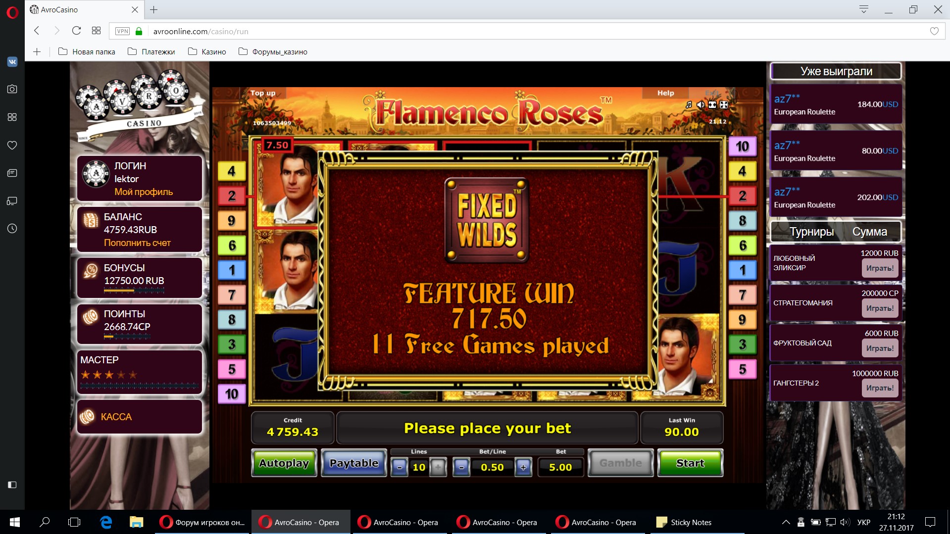This screenshot has width=950, height=534.
Task: Click the БАЛАНС money icon
Action: 91,220
